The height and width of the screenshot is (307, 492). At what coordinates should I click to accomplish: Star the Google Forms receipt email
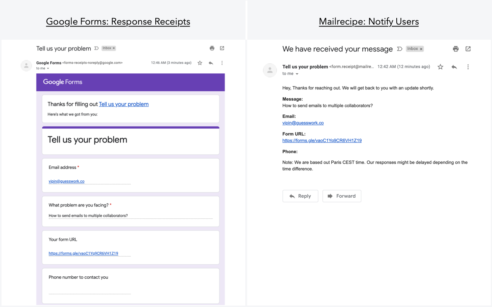tap(200, 63)
